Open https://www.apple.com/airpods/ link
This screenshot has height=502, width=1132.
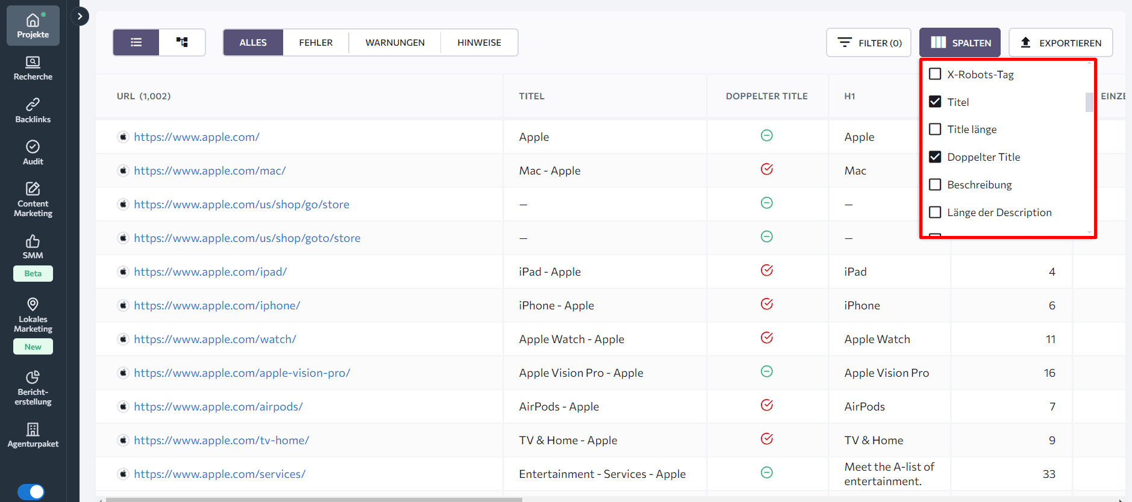pos(218,406)
